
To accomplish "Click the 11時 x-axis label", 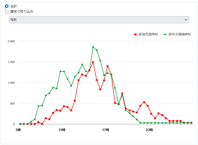I will click(x=62, y=130).
